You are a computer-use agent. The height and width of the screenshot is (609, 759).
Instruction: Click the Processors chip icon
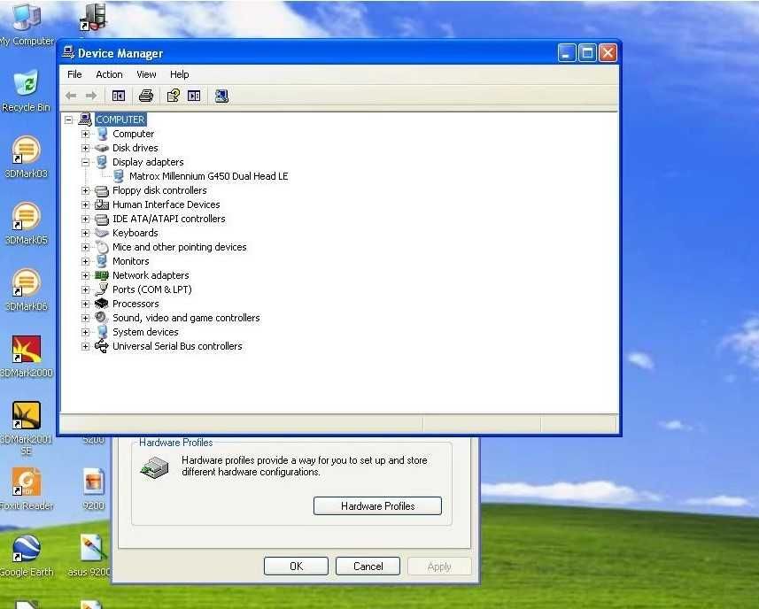pyautogui.click(x=102, y=304)
